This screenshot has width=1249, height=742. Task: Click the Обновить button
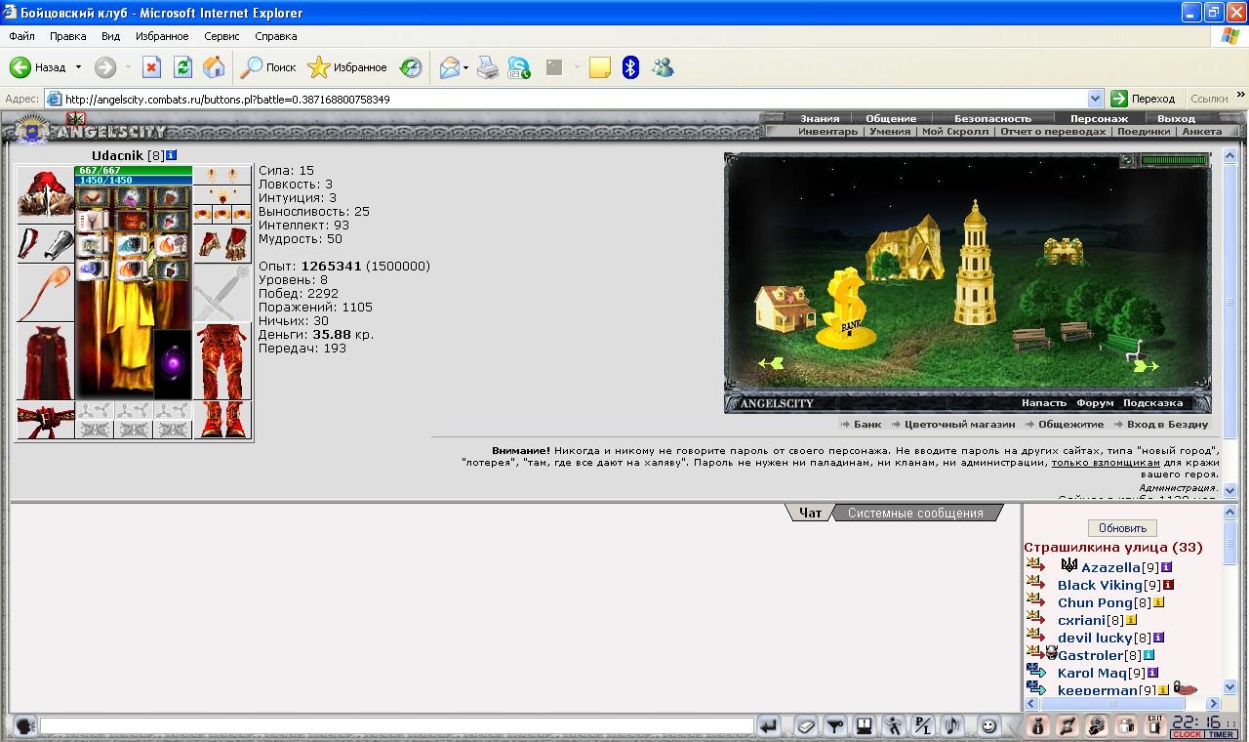click(x=1122, y=528)
